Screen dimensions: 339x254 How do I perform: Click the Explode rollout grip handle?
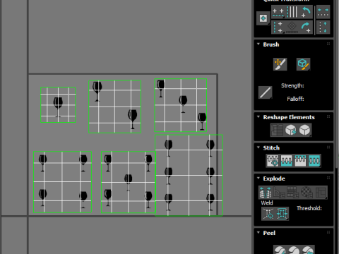point(328,178)
